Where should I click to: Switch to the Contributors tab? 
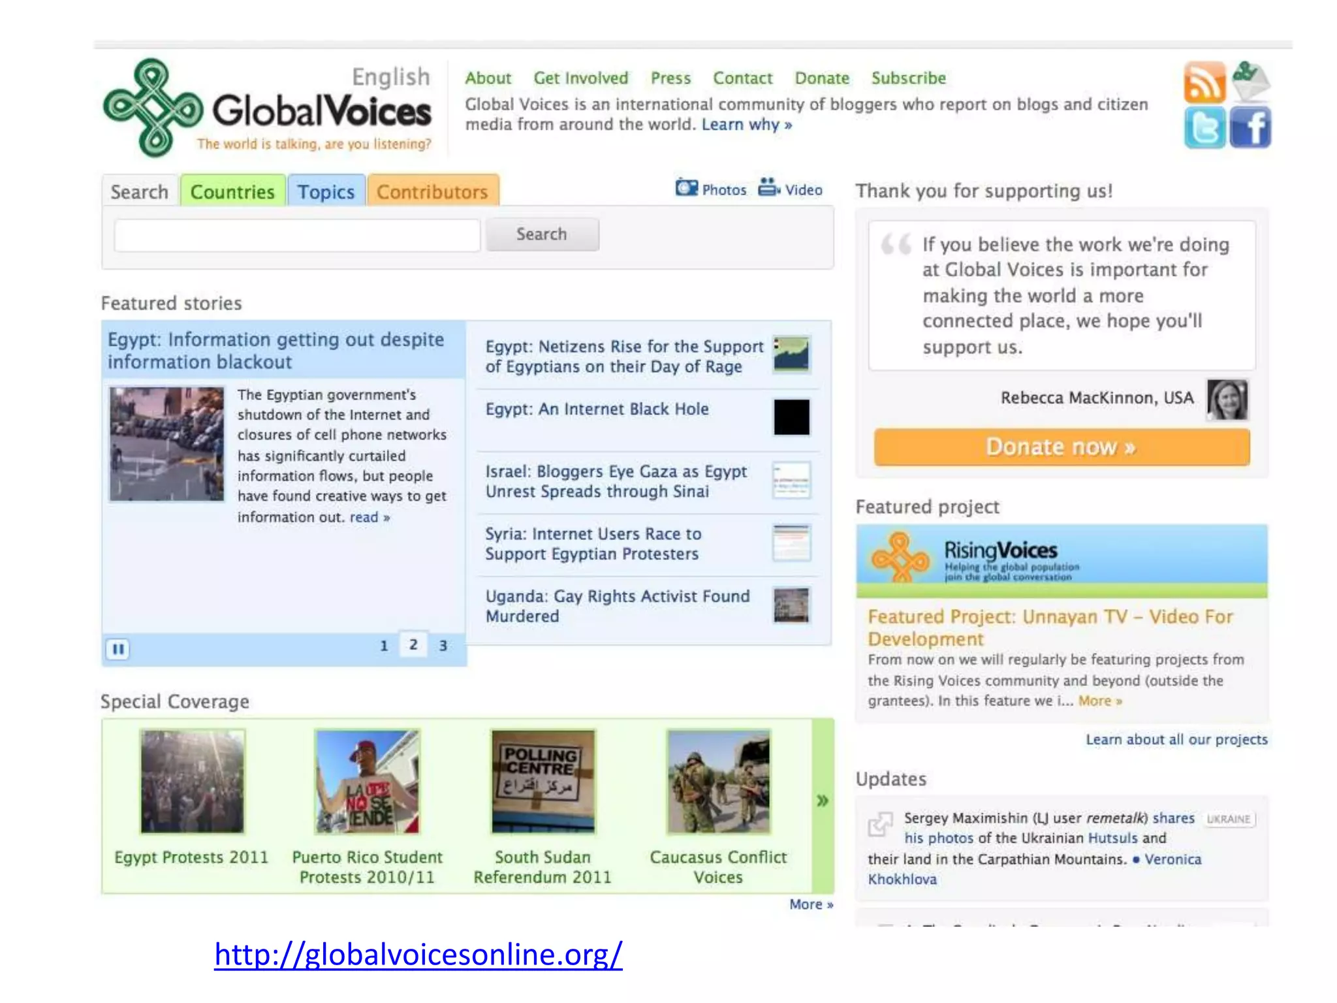tap(433, 191)
